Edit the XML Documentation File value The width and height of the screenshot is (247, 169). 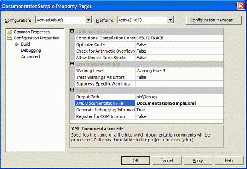click(x=179, y=103)
